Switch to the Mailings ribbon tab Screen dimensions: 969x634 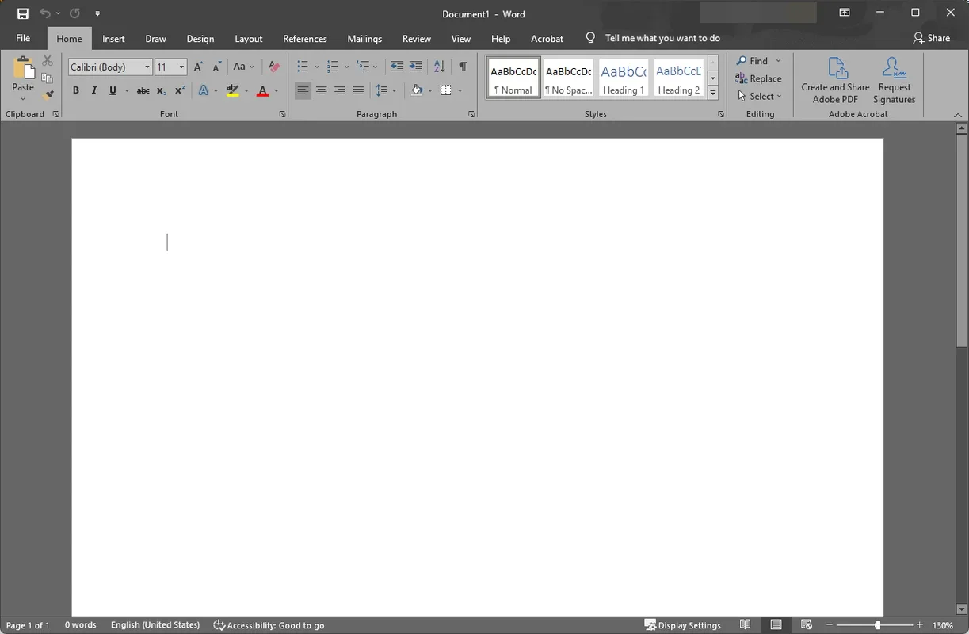point(364,38)
